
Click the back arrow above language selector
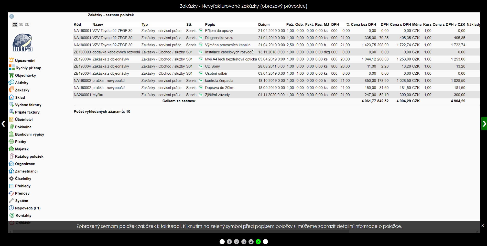(x=12, y=17)
